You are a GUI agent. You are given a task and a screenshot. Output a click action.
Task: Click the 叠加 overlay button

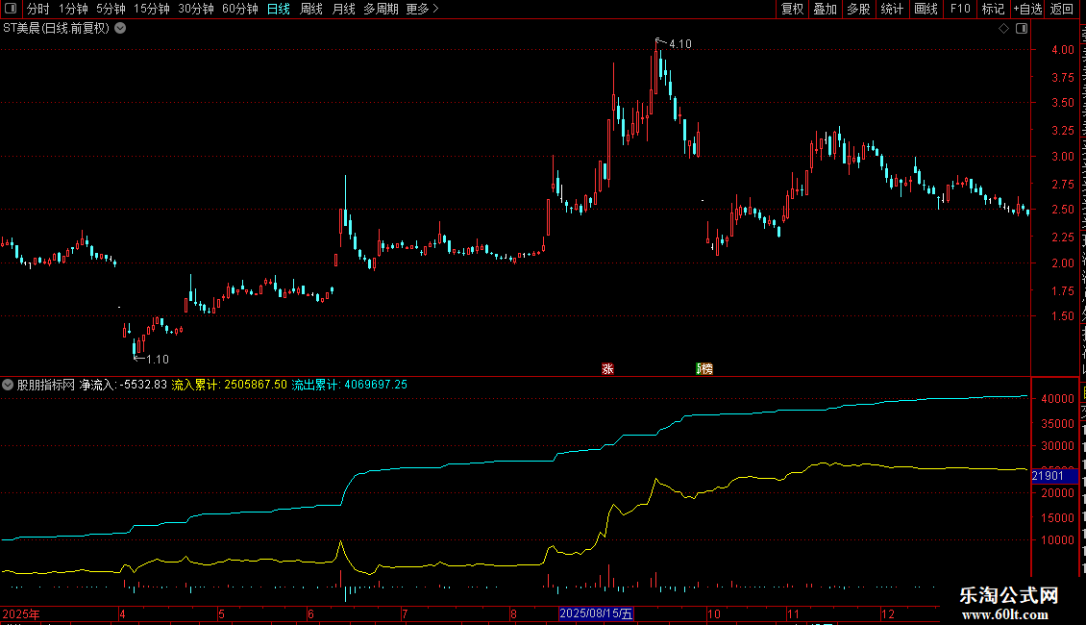tap(826, 9)
